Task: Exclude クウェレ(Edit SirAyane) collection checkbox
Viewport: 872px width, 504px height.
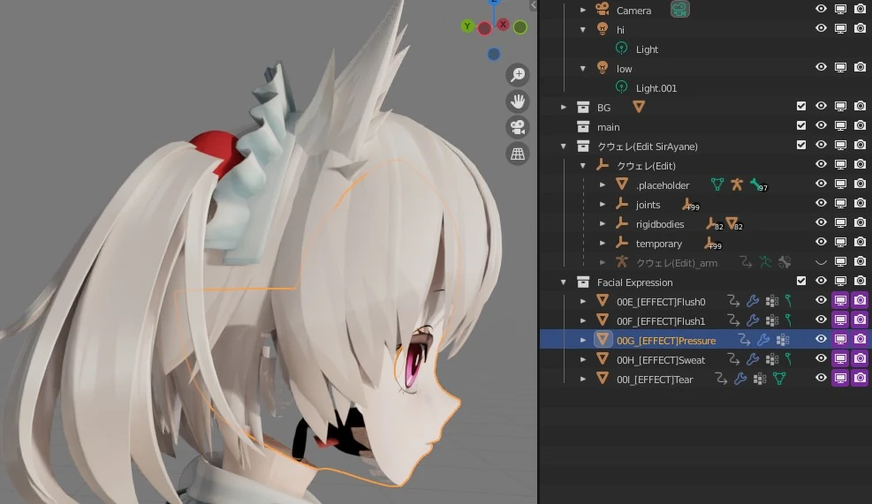Action: [x=800, y=145]
